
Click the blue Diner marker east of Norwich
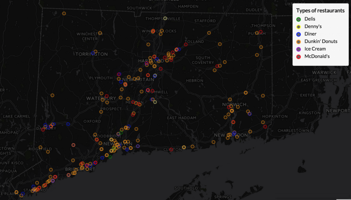pyautogui.click(x=250, y=113)
